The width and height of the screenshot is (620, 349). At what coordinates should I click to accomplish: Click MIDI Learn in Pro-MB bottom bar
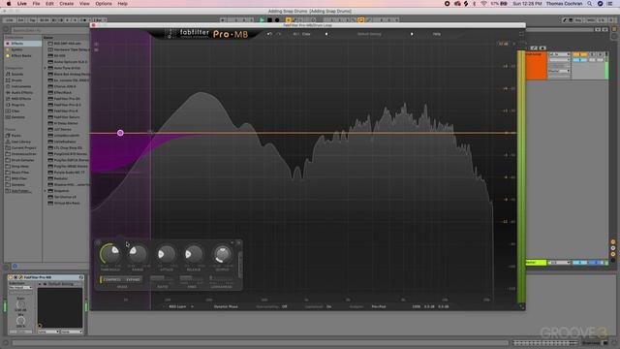(177, 306)
